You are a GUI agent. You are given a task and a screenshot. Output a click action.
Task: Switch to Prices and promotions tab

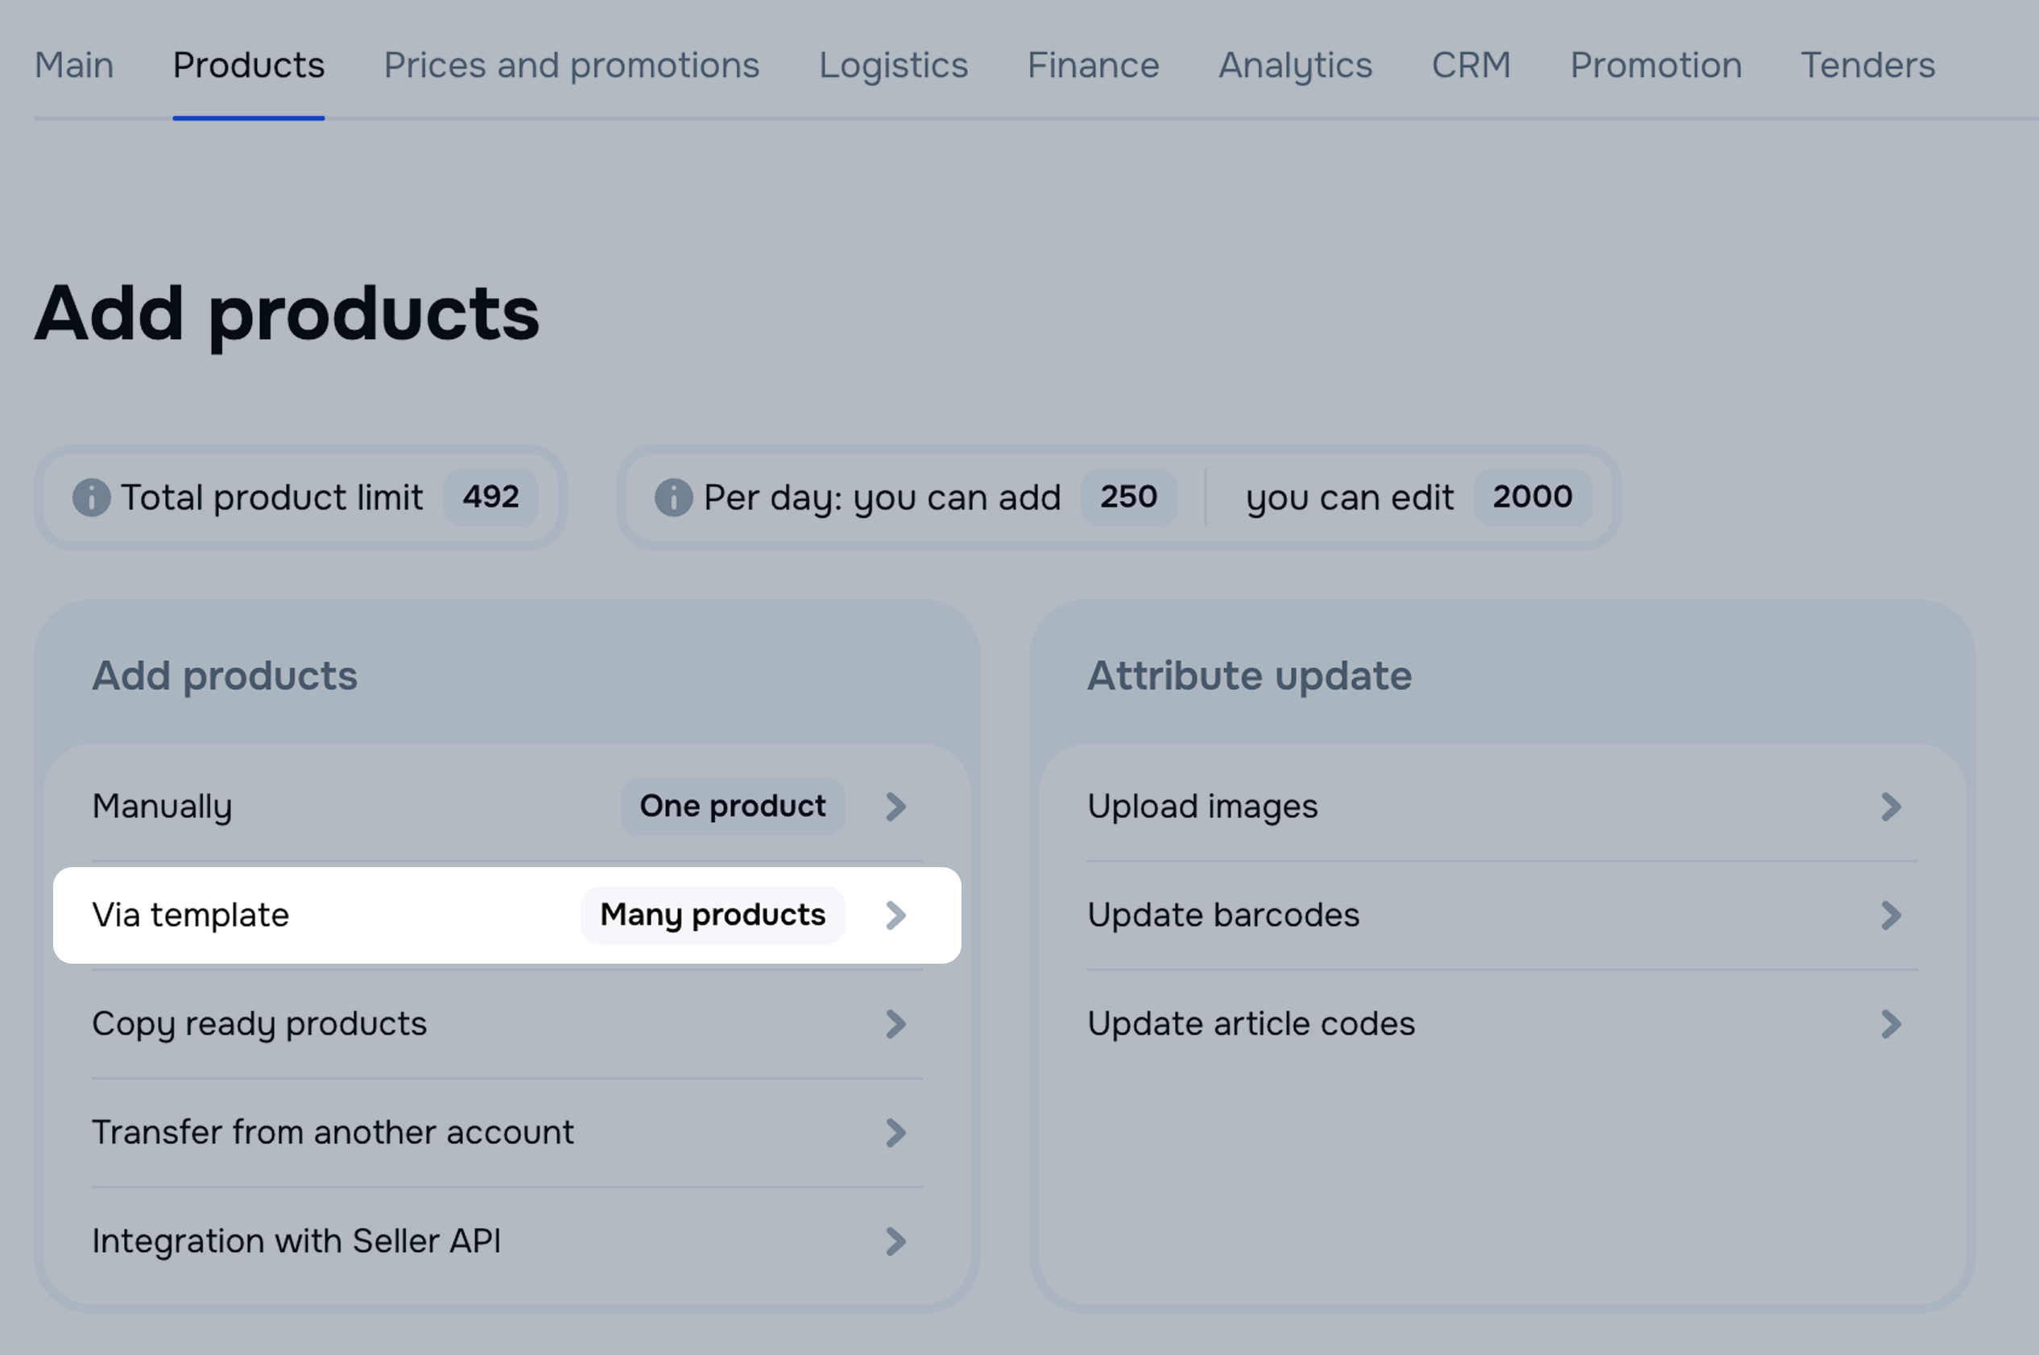571,66
